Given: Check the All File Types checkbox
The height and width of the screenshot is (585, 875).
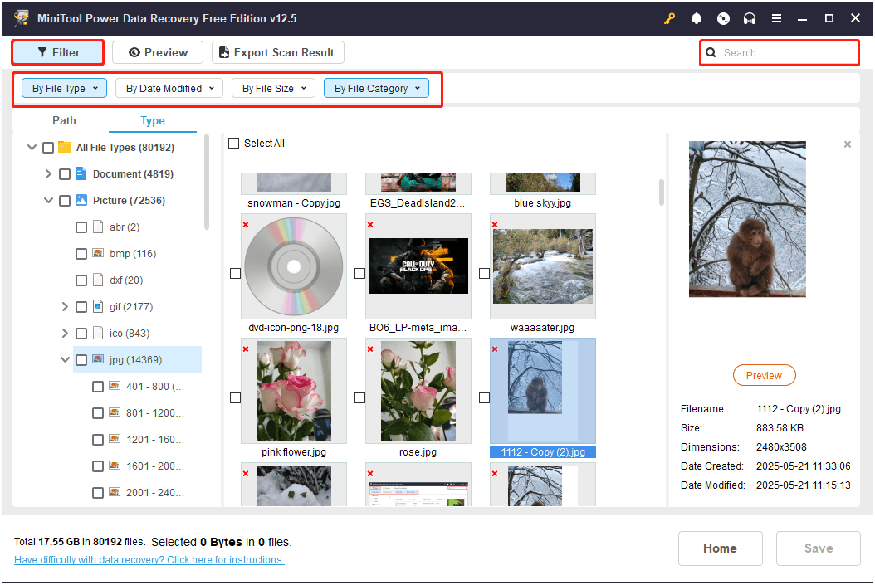Looking at the screenshot, I should [48, 147].
